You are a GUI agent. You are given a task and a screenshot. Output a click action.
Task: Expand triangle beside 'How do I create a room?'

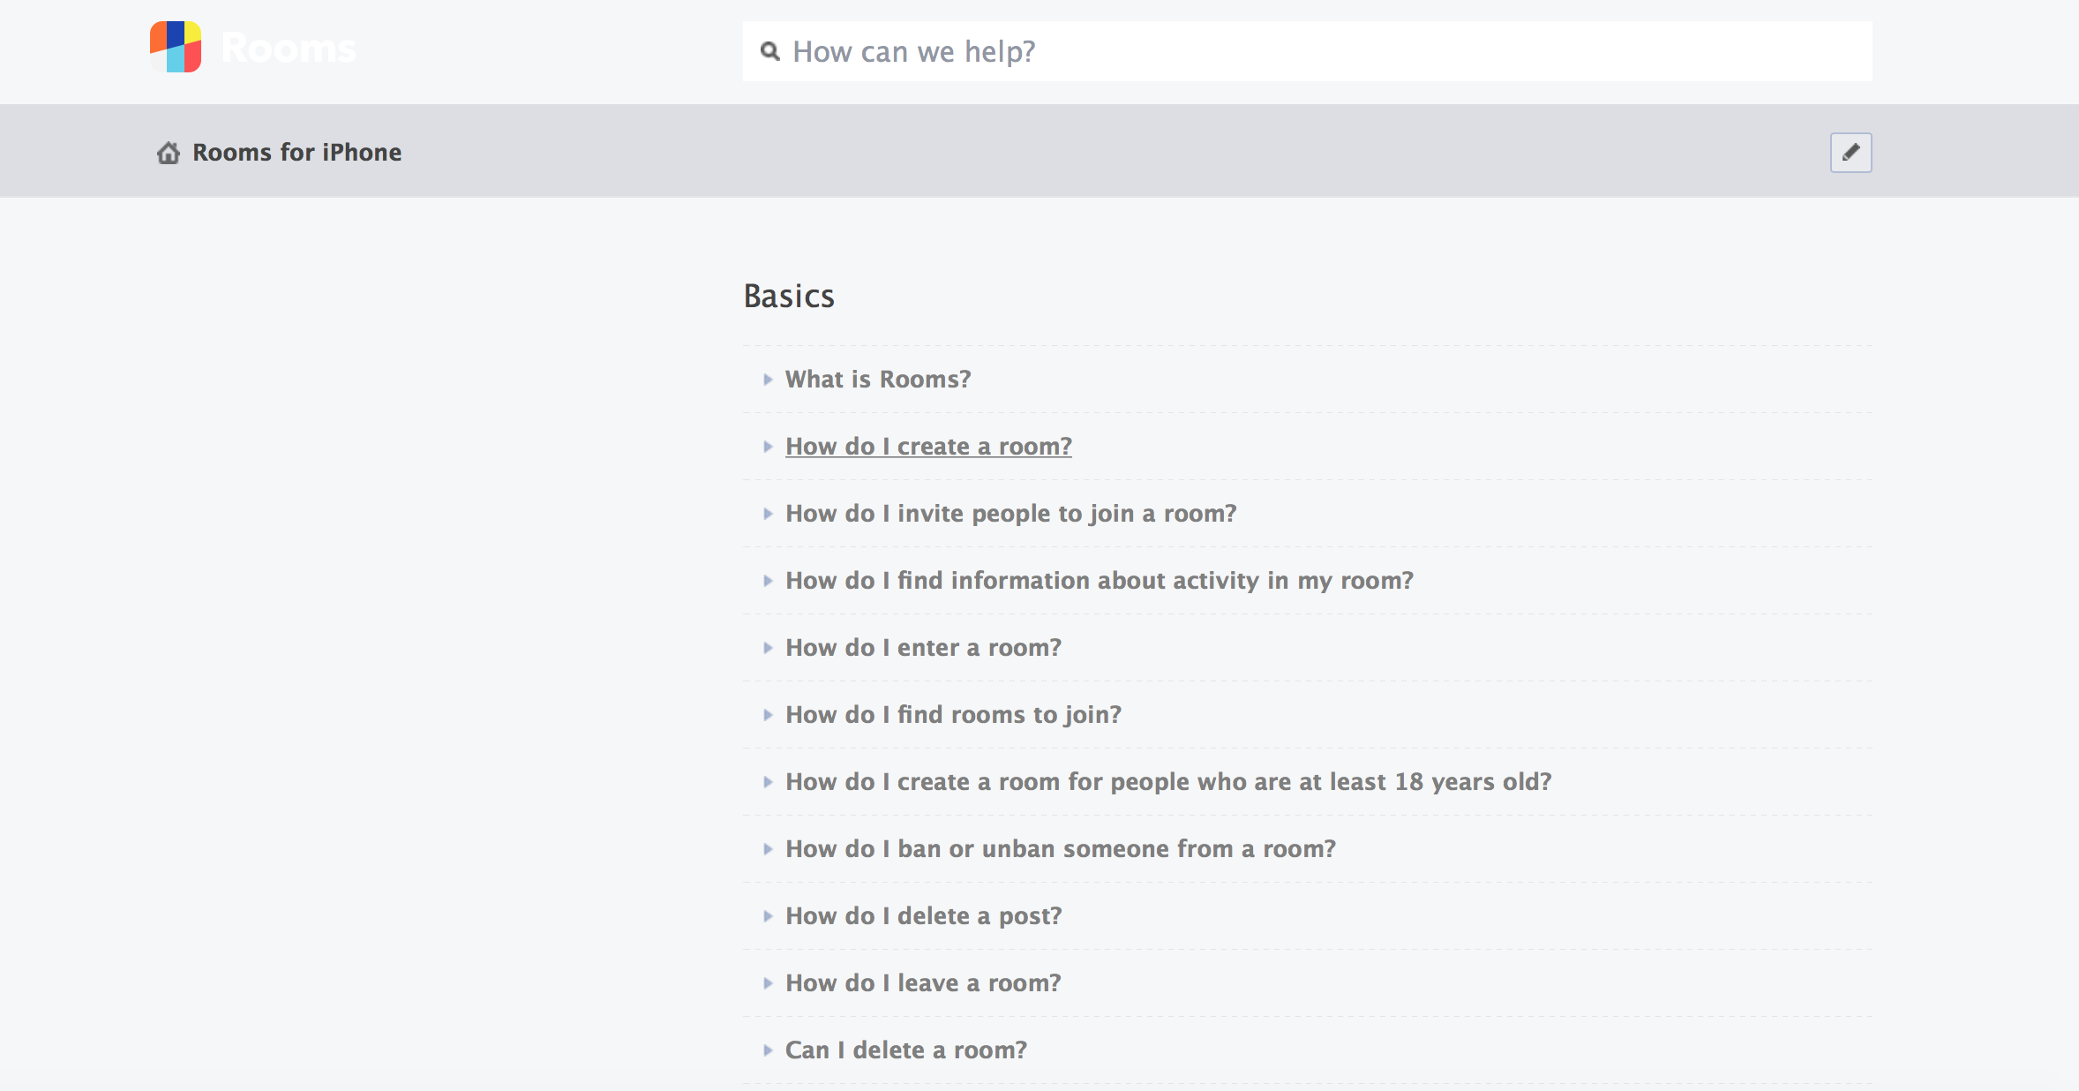point(768,447)
